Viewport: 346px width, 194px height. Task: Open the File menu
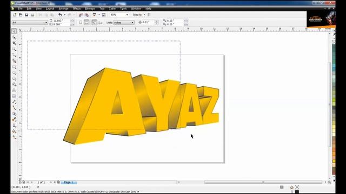coord(21,9)
